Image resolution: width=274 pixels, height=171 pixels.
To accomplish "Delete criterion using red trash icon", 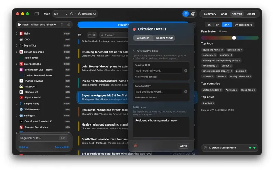I will (135, 146).
